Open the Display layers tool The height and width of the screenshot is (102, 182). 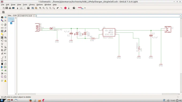(2, 21)
